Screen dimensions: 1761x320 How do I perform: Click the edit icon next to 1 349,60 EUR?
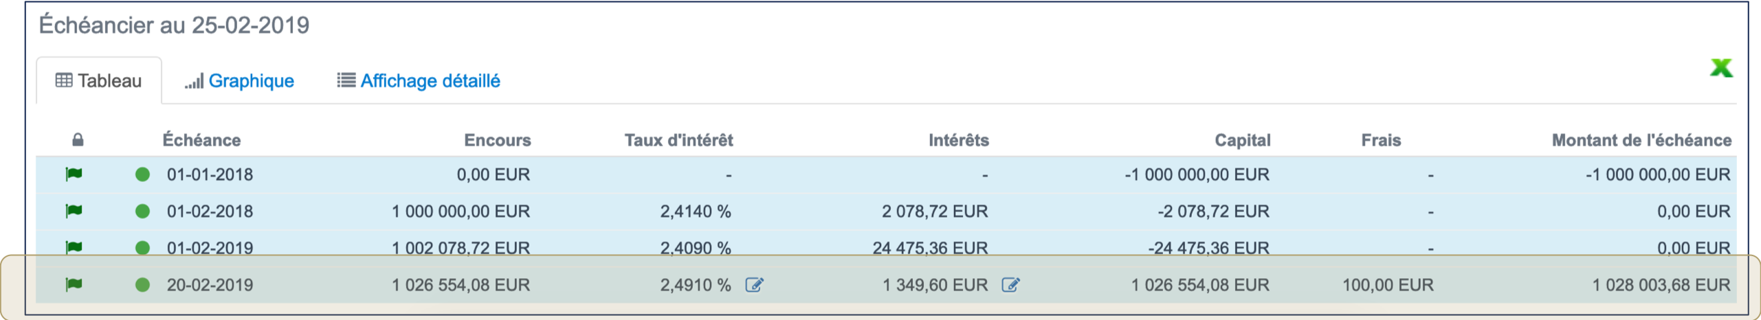[x=1010, y=285]
